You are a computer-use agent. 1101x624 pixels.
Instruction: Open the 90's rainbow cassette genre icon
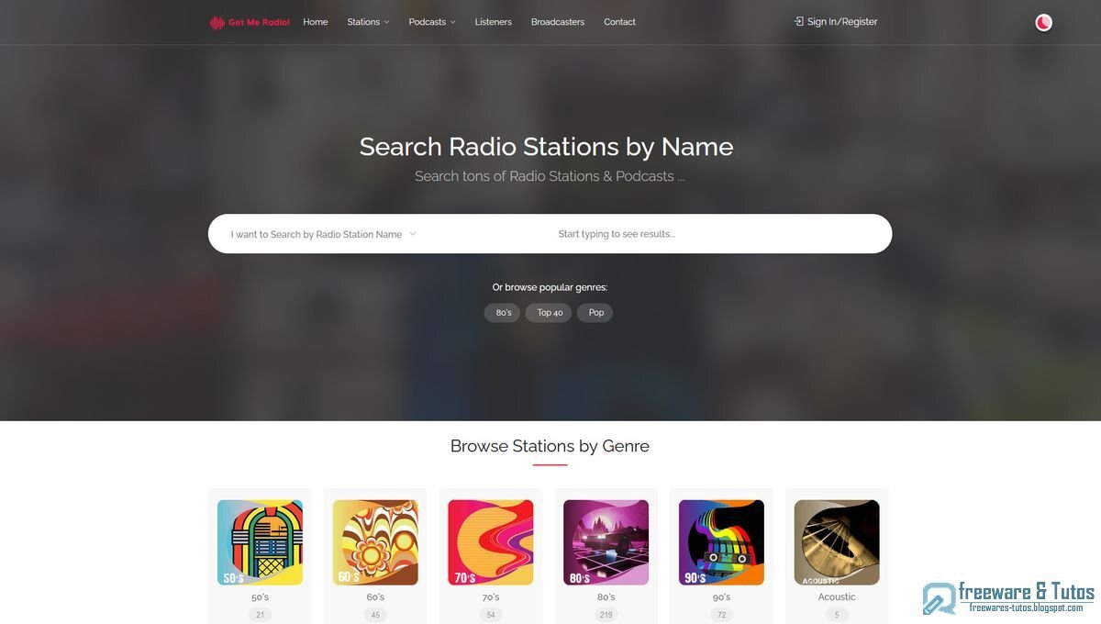(721, 542)
